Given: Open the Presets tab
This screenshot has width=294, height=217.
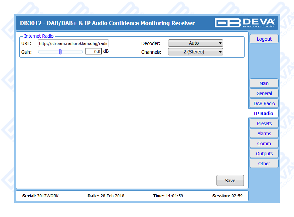Looking at the screenshot, I should click(264, 124).
